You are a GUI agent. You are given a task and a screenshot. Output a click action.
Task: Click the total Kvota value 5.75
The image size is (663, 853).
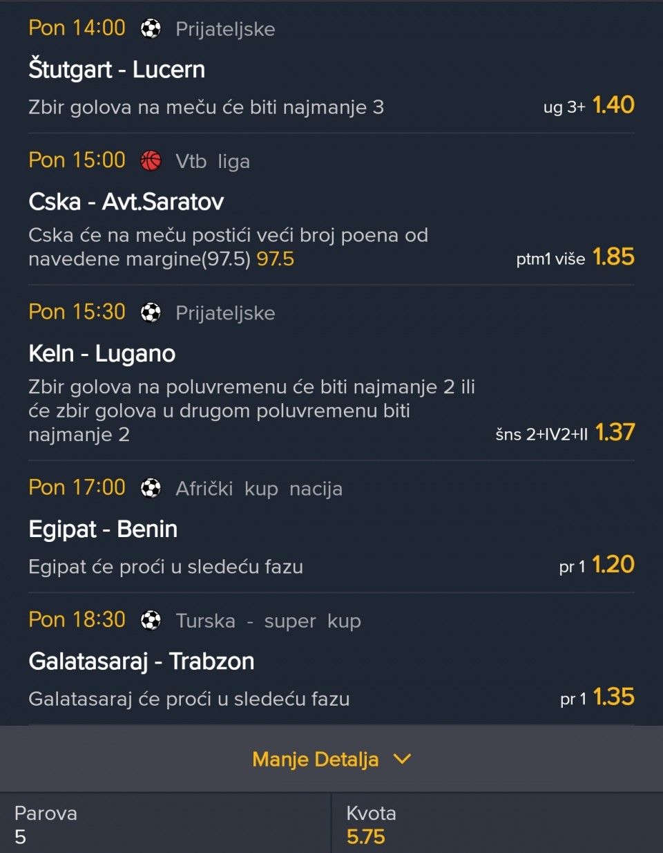pyautogui.click(x=366, y=836)
